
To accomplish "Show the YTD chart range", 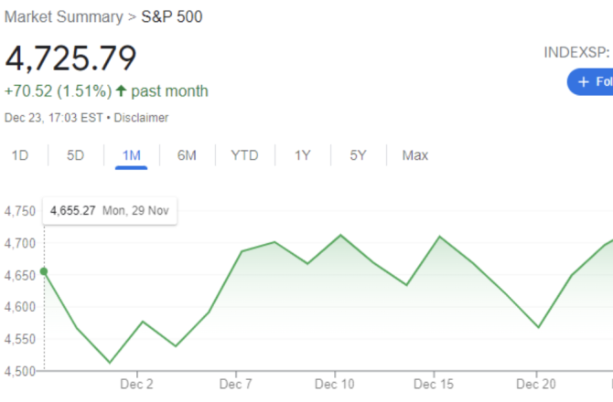I will tap(244, 155).
